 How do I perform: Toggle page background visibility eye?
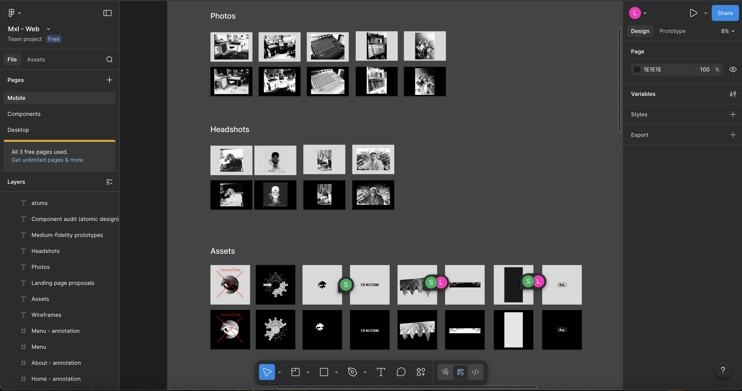pos(733,69)
